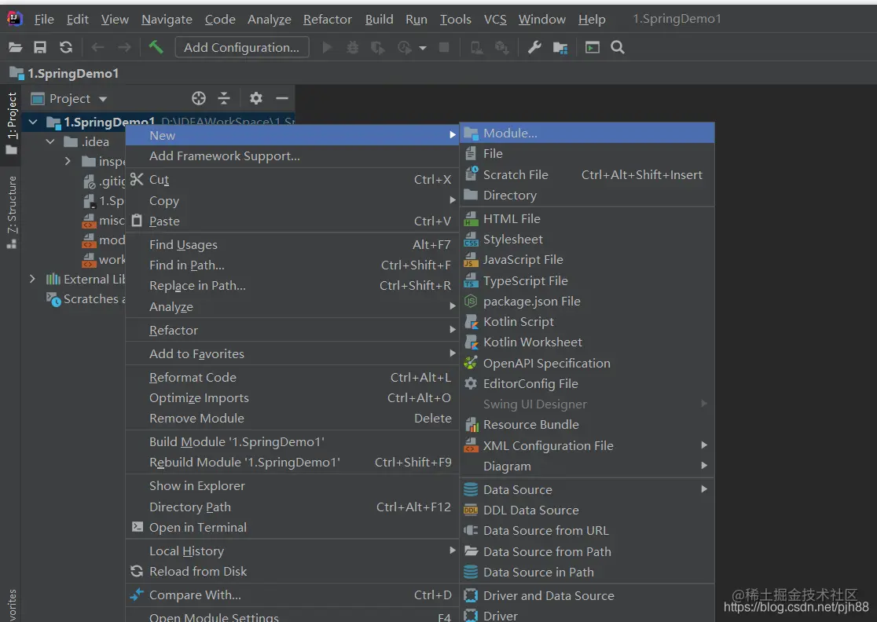877x622 pixels.
Task: Click the green Build hammer icon
Action: [156, 47]
